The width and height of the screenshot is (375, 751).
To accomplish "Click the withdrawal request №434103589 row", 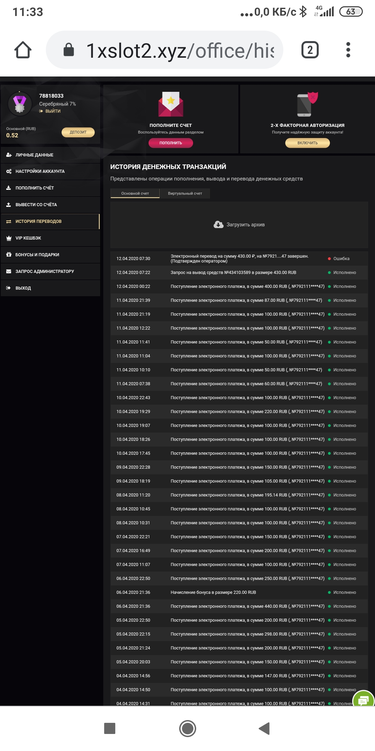I will pyautogui.click(x=239, y=273).
